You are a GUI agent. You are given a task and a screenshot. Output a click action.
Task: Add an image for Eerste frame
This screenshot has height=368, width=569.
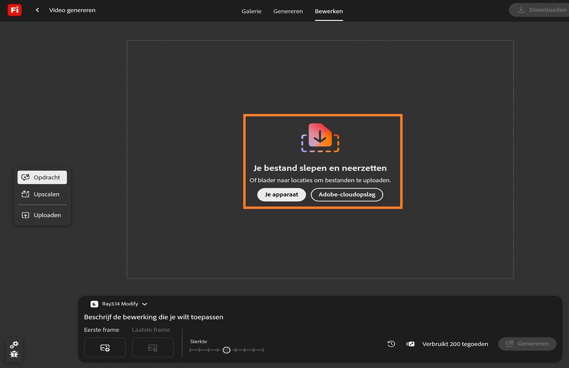point(104,347)
